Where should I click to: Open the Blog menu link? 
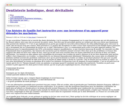[12, 15]
